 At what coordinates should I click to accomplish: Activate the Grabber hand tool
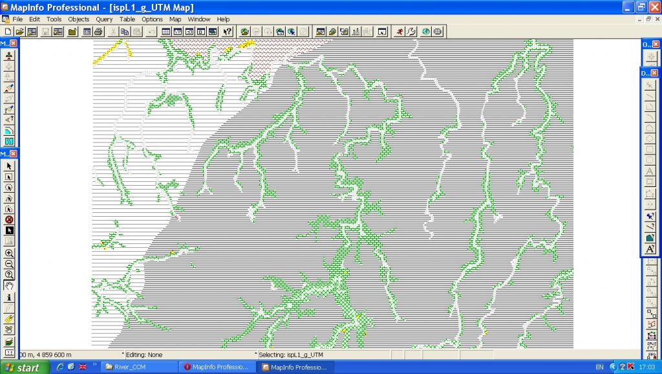[9, 285]
